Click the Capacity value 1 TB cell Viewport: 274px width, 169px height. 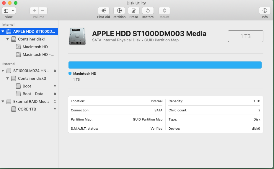[257, 101]
